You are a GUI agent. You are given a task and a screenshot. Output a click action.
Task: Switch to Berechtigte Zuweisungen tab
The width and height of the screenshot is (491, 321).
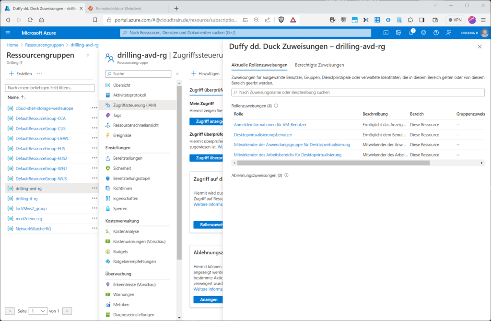click(x=319, y=65)
